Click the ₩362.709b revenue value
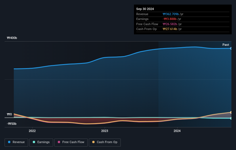This screenshot has width=236, height=150. pyautogui.click(x=171, y=14)
